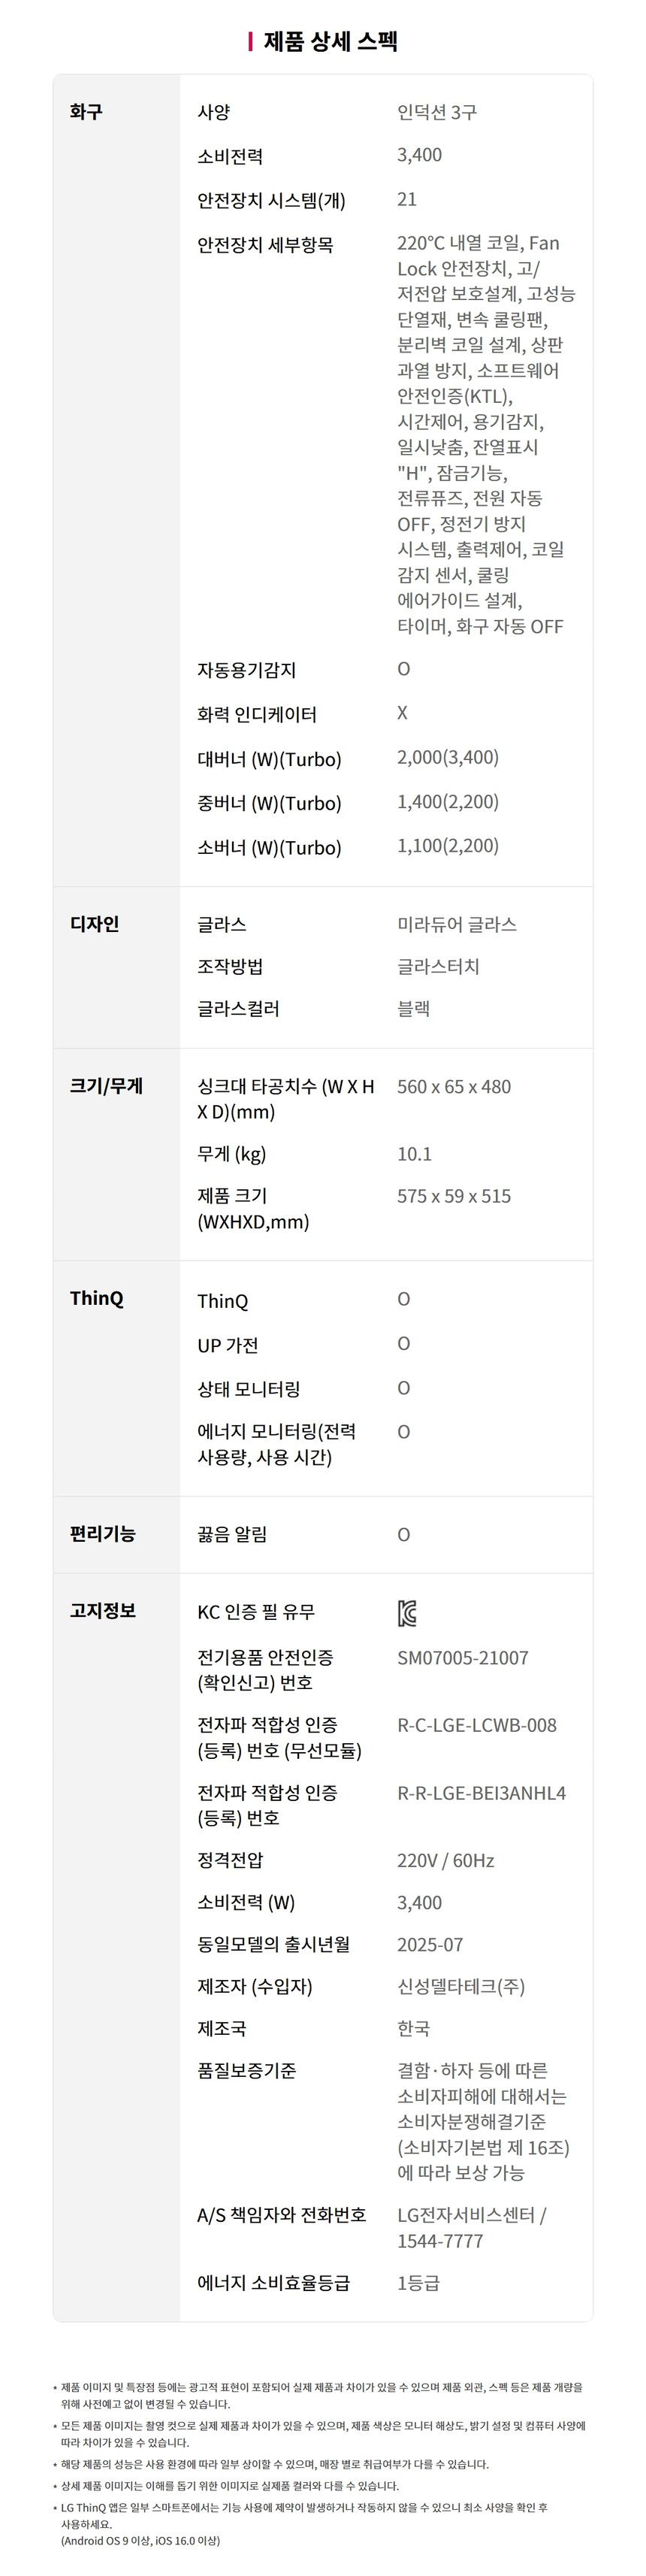Image resolution: width=646 pixels, height=2576 pixels.
Task: Click the R-C-LGE-LCWB-008 registration number
Action: 476,1725
